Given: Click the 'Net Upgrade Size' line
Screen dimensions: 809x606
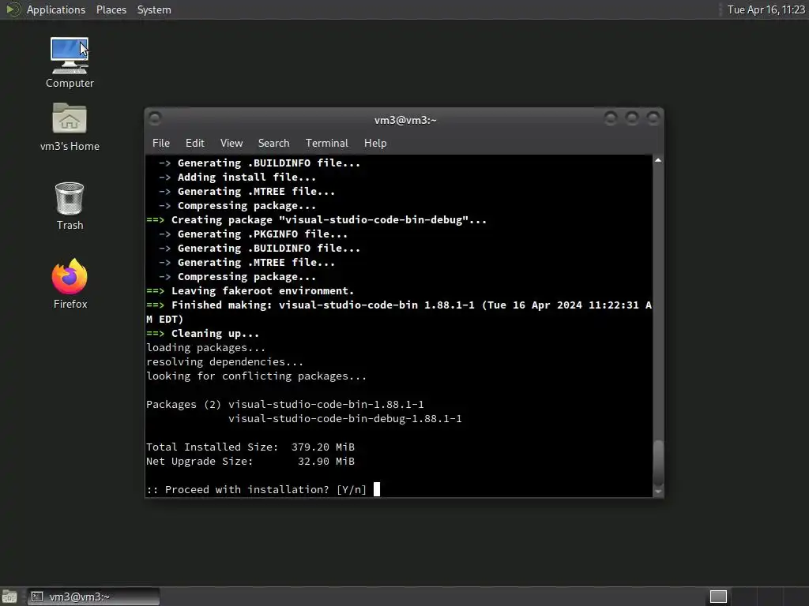Looking at the screenshot, I should coord(250,461).
